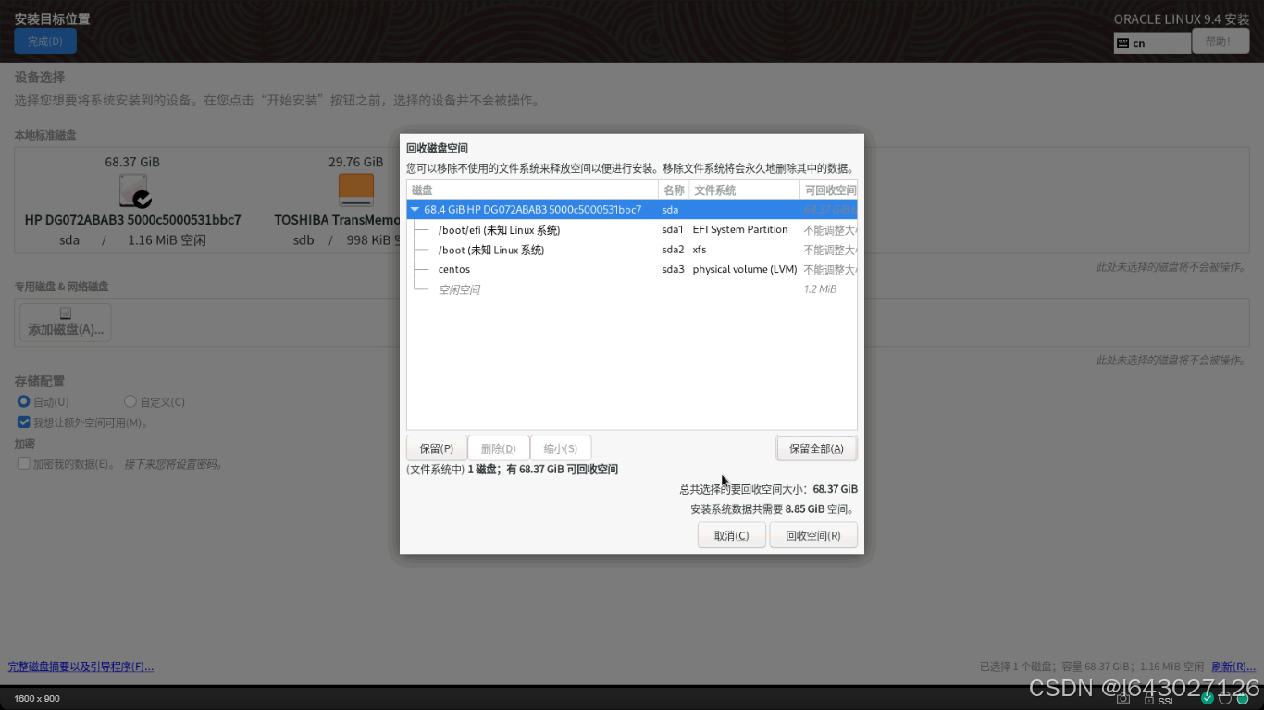Click 总共选择的要回收空间大小 68.37 GiB text
Screen dimensions: 1264x710
[x=768, y=489]
